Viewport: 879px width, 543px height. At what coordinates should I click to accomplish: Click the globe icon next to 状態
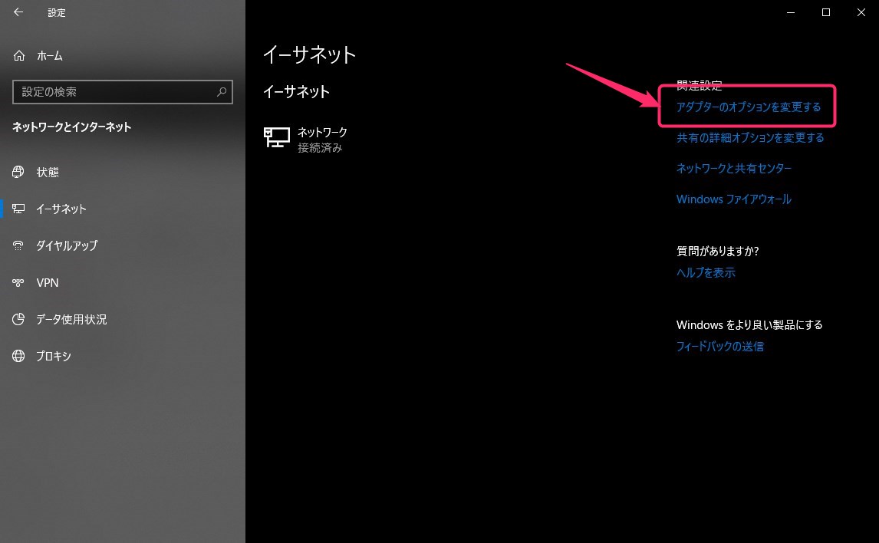[x=18, y=172]
